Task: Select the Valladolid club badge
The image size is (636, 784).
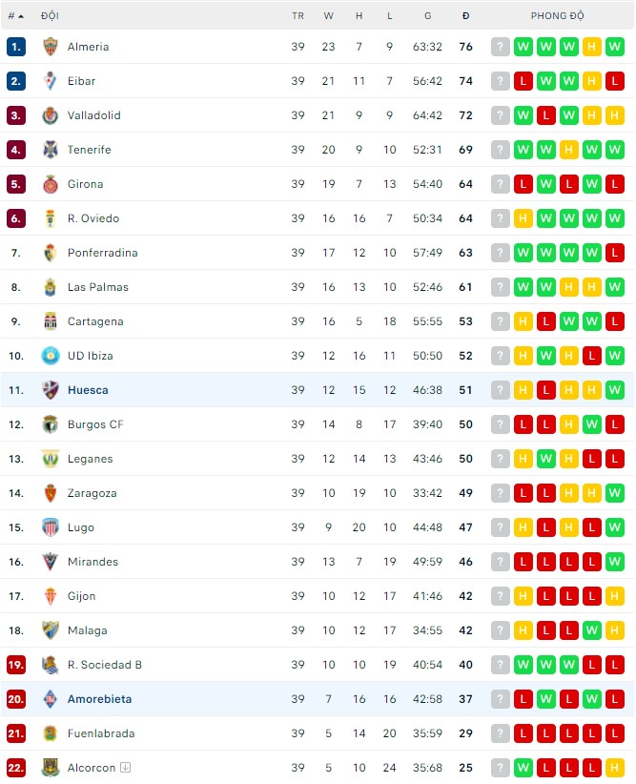Action: (x=50, y=115)
